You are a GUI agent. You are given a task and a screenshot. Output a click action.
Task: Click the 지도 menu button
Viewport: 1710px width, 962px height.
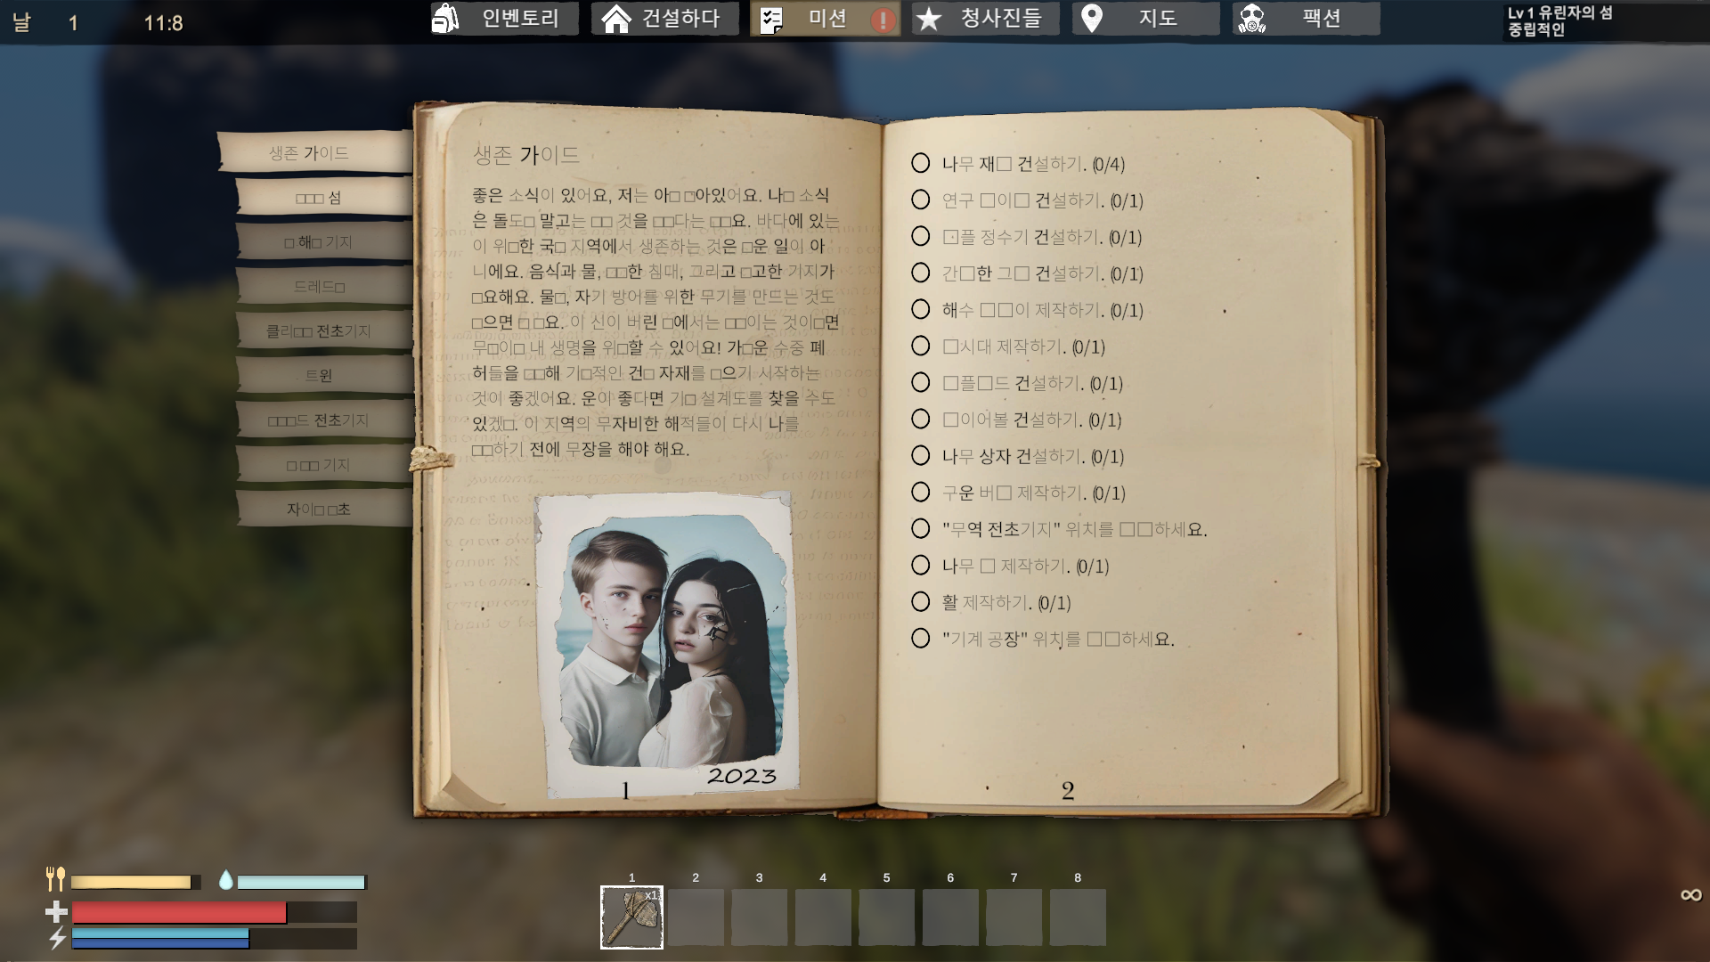coord(1157,19)
